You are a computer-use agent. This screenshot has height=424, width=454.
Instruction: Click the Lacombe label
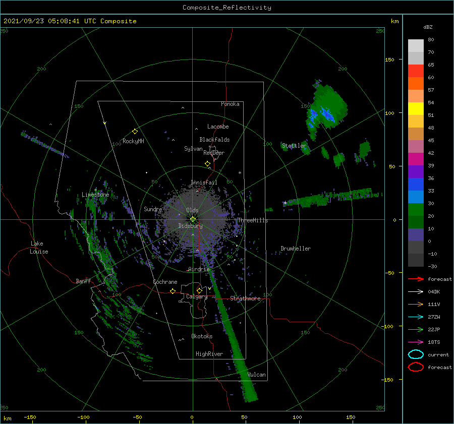coord(218,127)
